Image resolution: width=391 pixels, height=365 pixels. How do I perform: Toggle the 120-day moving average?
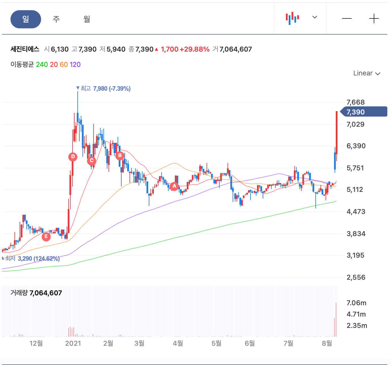(x=75, y=65)
